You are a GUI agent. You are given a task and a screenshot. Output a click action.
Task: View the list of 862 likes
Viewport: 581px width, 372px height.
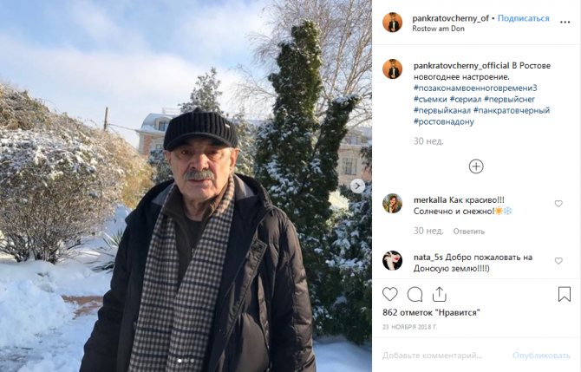click(x=431, y=313)
